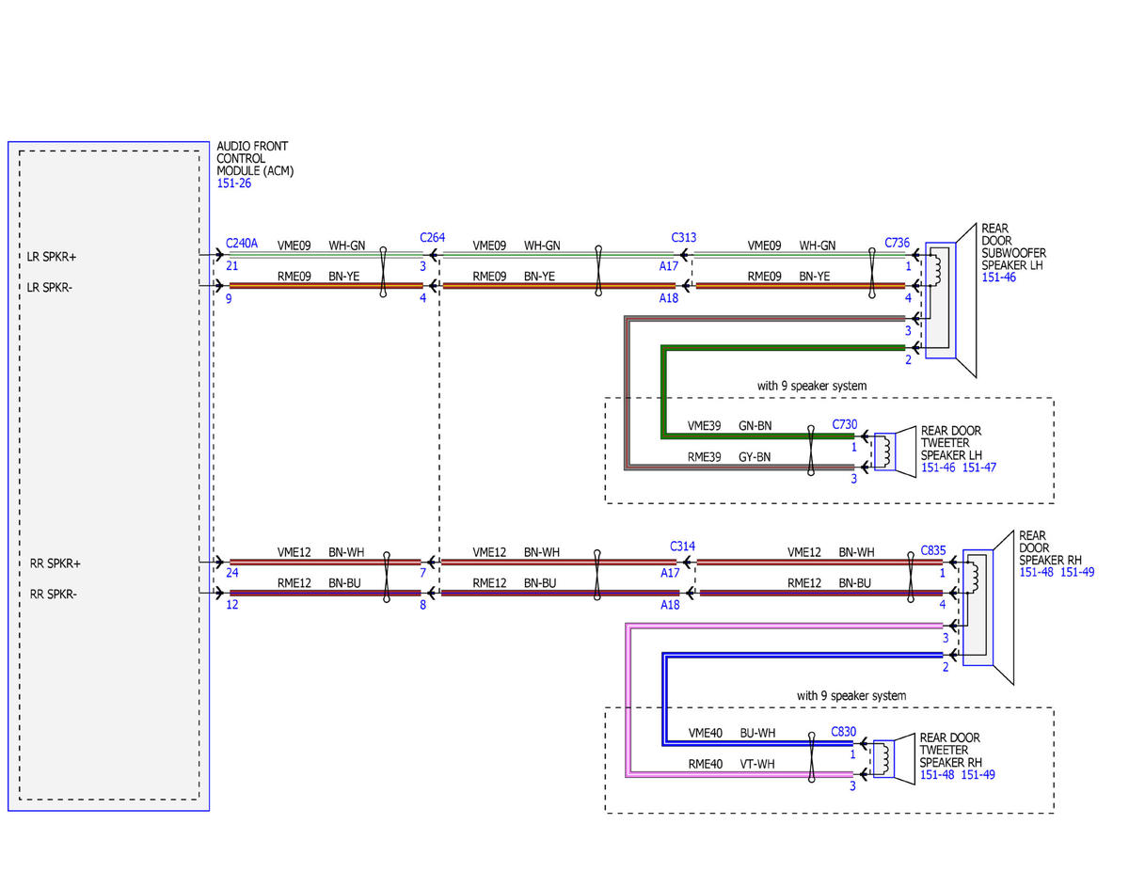Open connector C730 reference

pyautogui.click(x=845, y=425)
